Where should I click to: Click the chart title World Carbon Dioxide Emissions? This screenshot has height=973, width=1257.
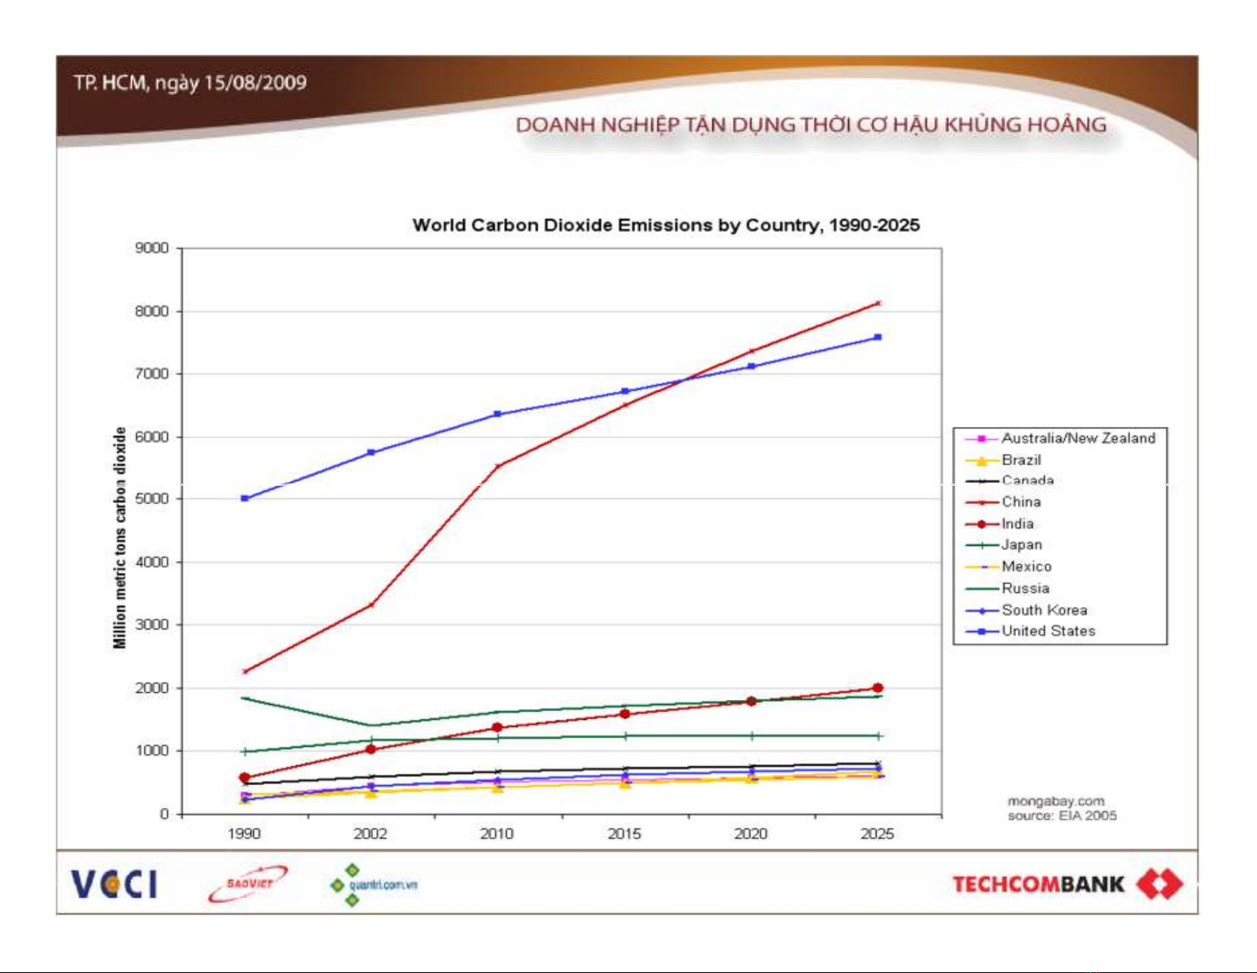[x=665, y=225]
